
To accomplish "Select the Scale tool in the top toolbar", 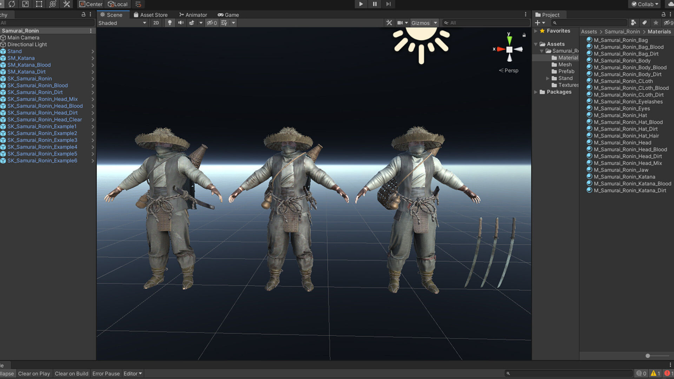I will (x=25, y=4).
